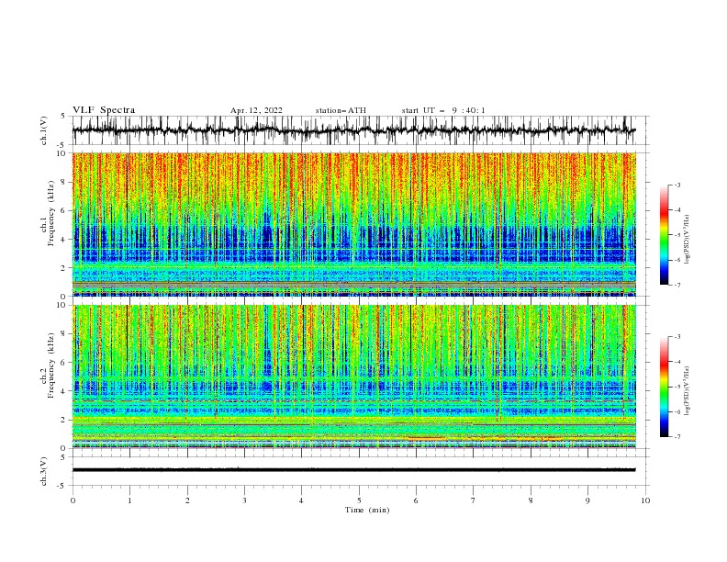Click time axis tick label '4'
This screenshot has width=727, height=562.
tap(301, 500)
